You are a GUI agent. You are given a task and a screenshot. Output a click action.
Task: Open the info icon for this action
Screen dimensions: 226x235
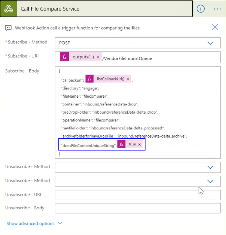[201, 9]
